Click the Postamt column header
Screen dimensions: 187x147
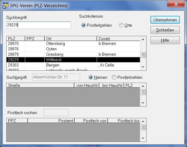click(51, 121)
